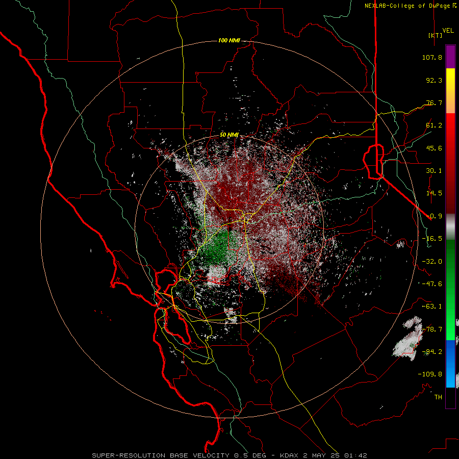Click the -63.1 velocity scale label
This screenshot has width=459, height=459.
pos(432,307)
